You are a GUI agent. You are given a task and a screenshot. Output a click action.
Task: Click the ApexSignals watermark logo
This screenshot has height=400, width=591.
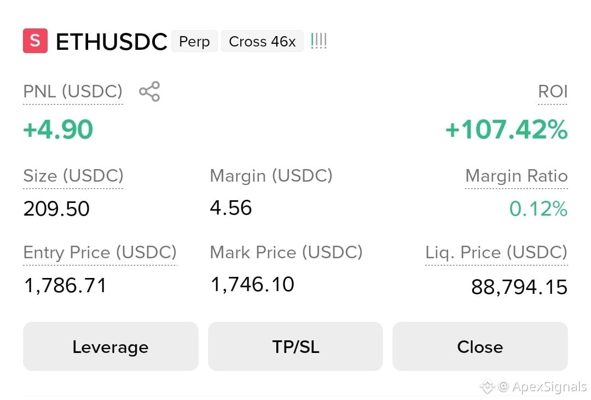tap(488, 386)
